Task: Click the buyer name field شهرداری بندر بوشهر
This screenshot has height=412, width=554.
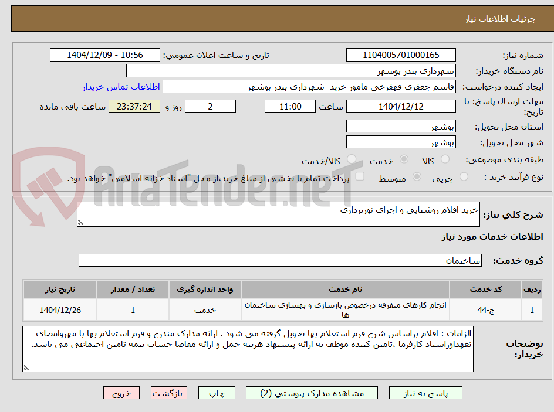Action: click(290, 71)
